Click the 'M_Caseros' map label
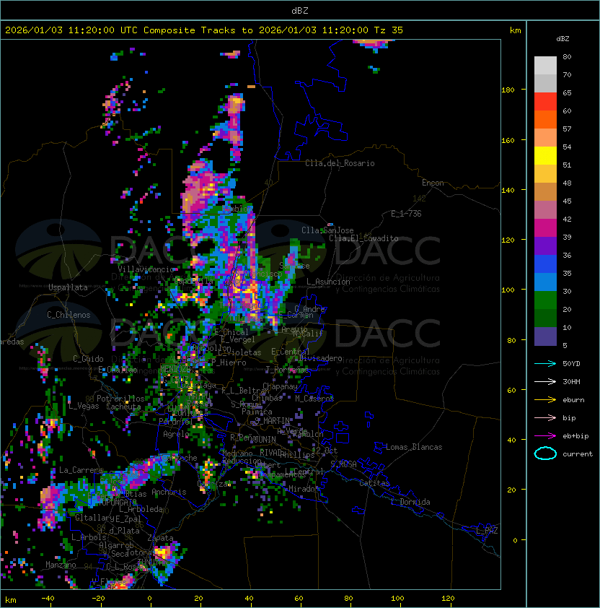The image size is (600, 608). (314, 398)
